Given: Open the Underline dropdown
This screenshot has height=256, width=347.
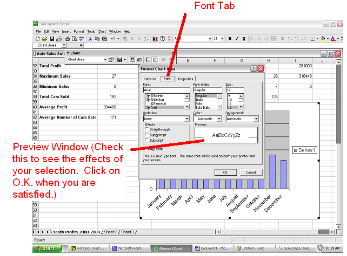Looking at the screenshot, I should (x=187, y=119).
